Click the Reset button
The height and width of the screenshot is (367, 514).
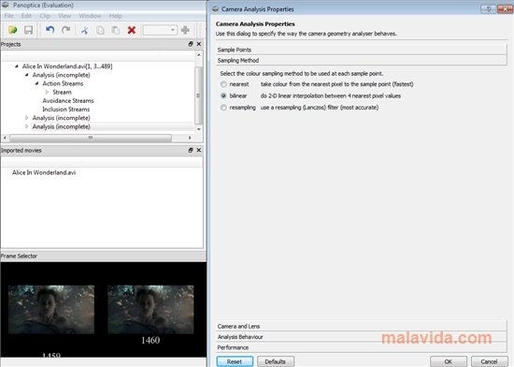click(235, 361)
